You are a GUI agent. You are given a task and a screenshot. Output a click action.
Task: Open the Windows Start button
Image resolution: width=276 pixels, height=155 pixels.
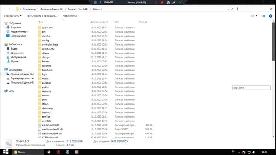pos(6,152)
